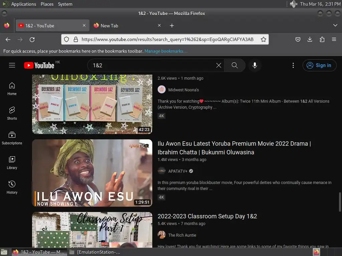Click the 'Thank you for watching' description text

[243, 104]
